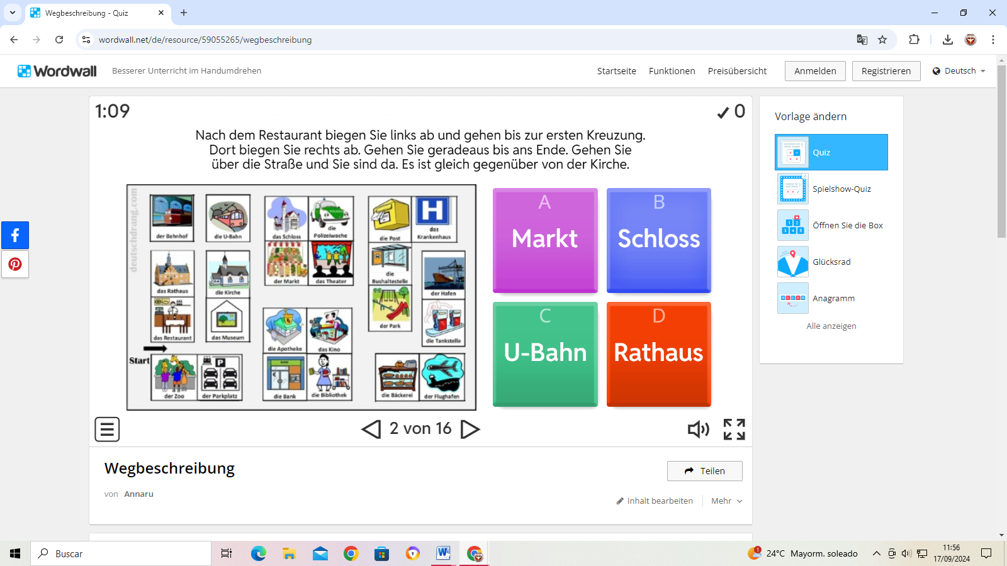Click the Anmelden button
The height and width of the screenshot is (566, 1007).
pyautogui.click(x=815, y=71)
